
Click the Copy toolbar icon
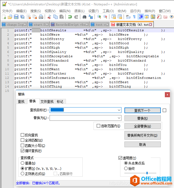tap(55, 17)
